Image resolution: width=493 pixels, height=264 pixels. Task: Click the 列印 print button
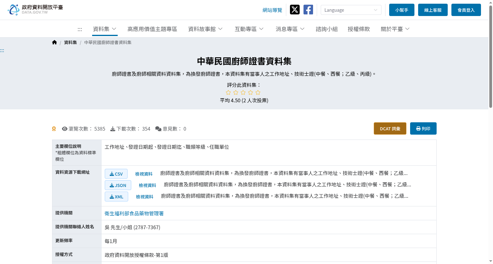[423, 128]
